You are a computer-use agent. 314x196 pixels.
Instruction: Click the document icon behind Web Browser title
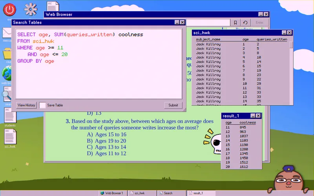(53, 6)
